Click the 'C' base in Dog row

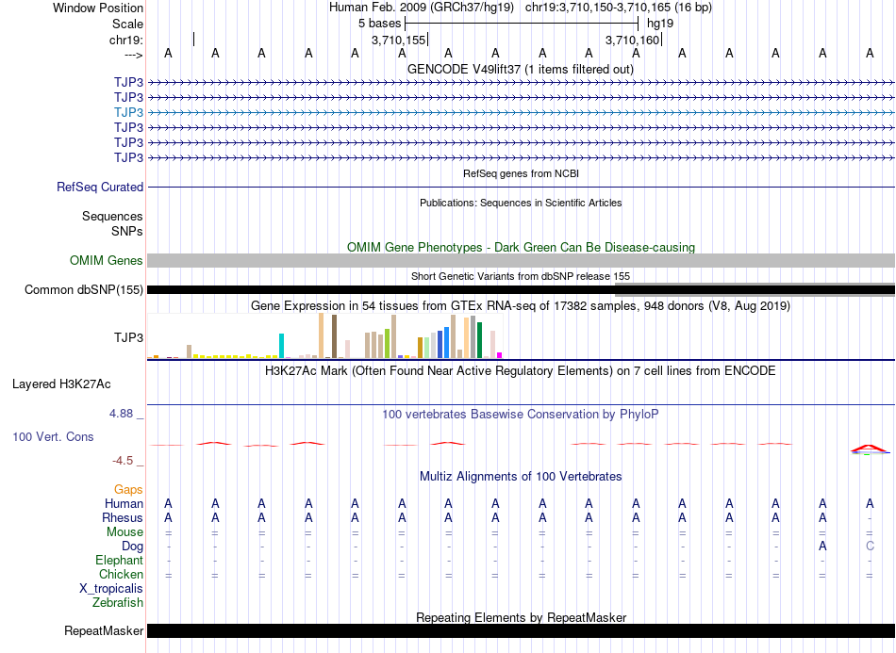(870, 547)
